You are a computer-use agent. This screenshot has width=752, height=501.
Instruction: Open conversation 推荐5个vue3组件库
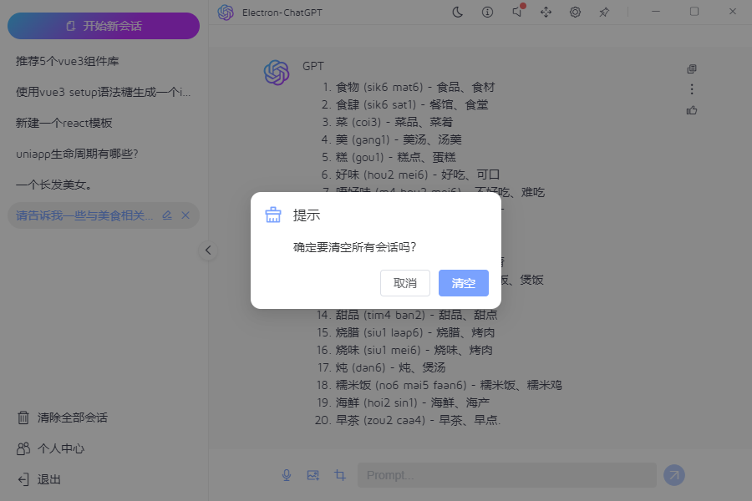tap(104, 61)
